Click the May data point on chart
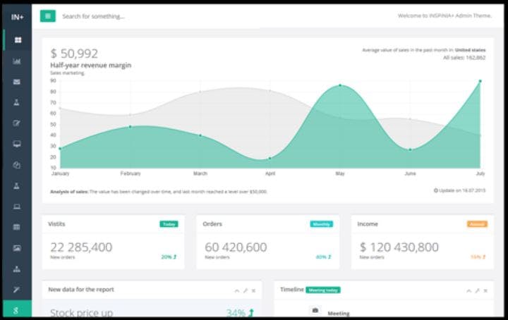Screen dimensions: 508x320 click(x=340, y=85)
